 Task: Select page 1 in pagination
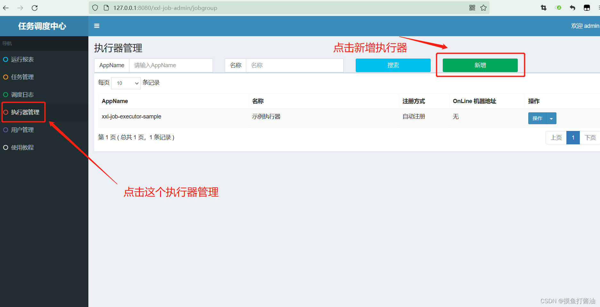(x=573, y=138)
